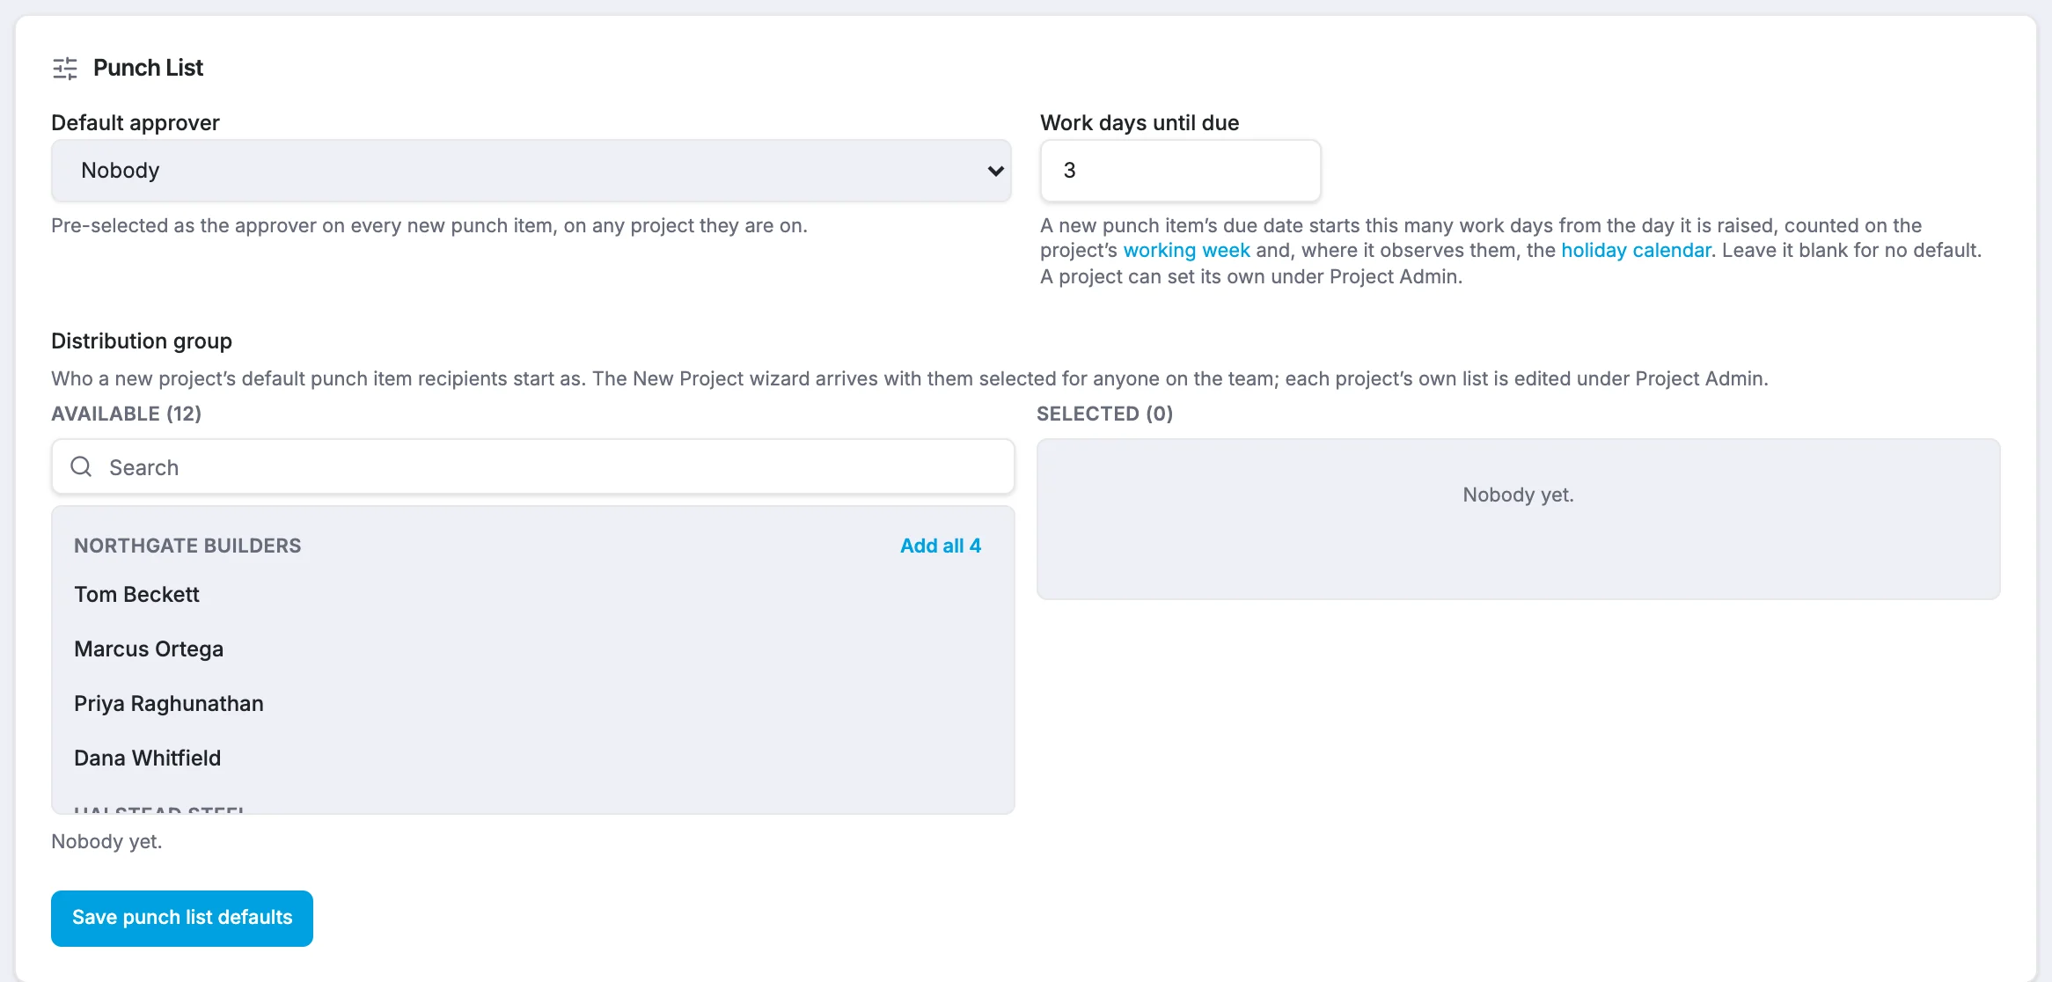Click the Default approver label

click(136, 123)
